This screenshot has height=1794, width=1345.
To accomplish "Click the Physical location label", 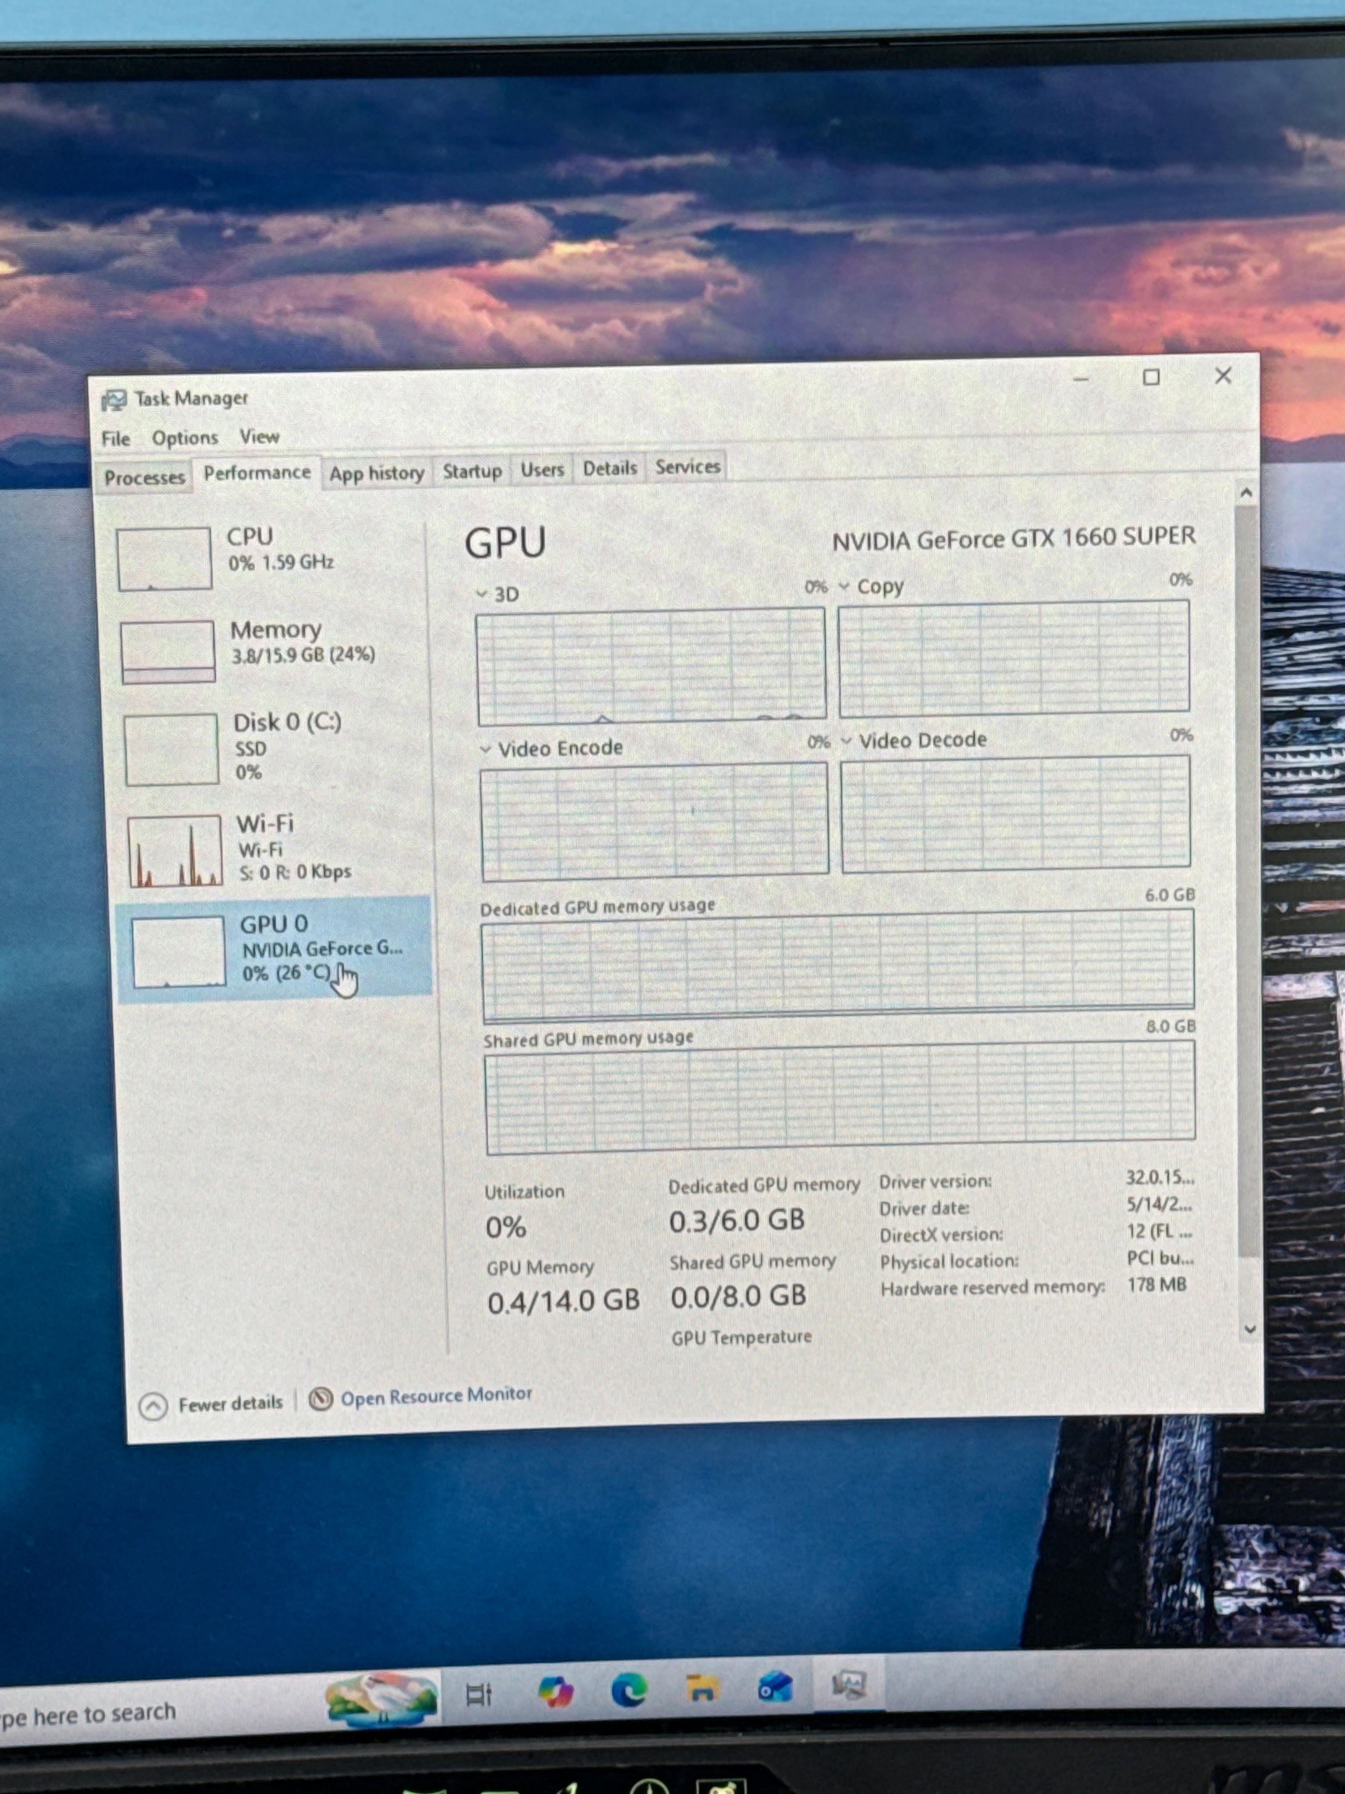I will point(950,1261).
